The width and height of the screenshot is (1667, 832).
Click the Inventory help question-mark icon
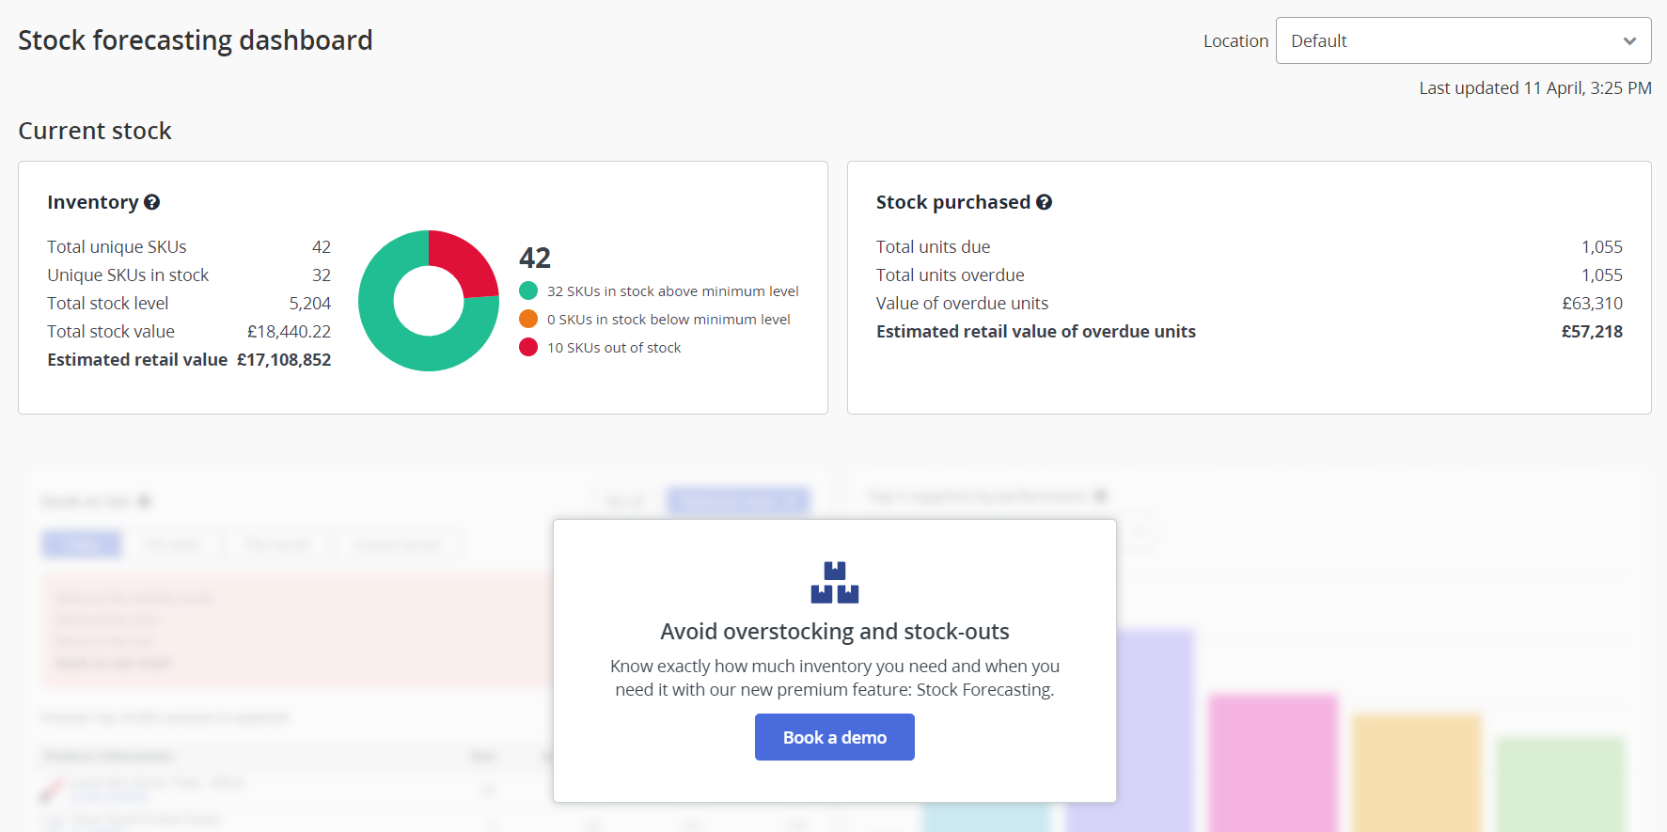pyautogui.click(x=152, y=202)
